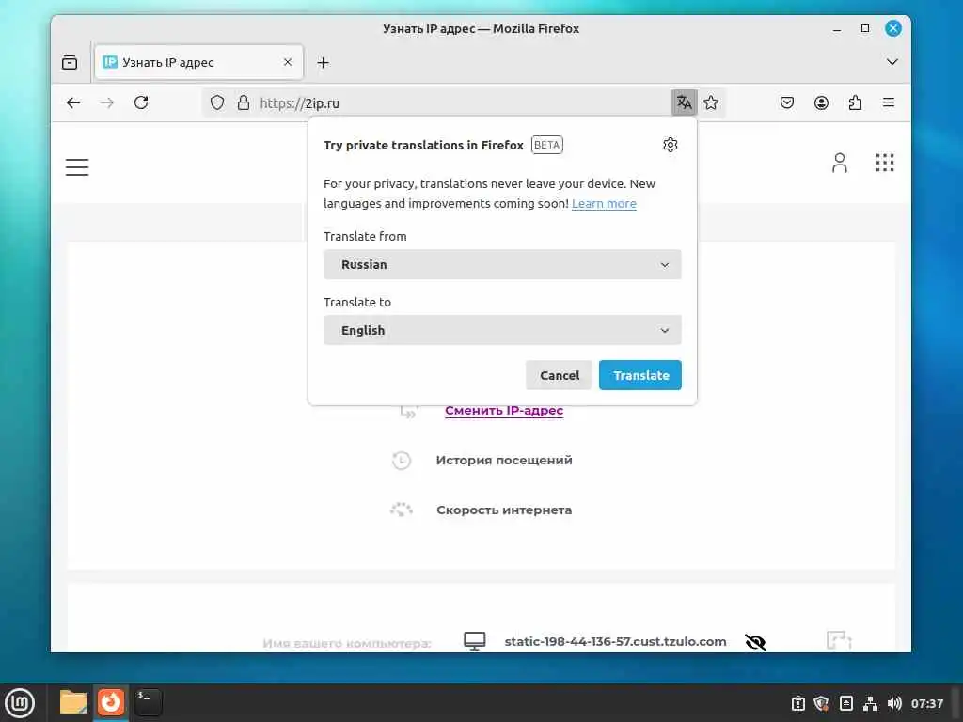List all tabs with the chevron

(x=892, y=62)
